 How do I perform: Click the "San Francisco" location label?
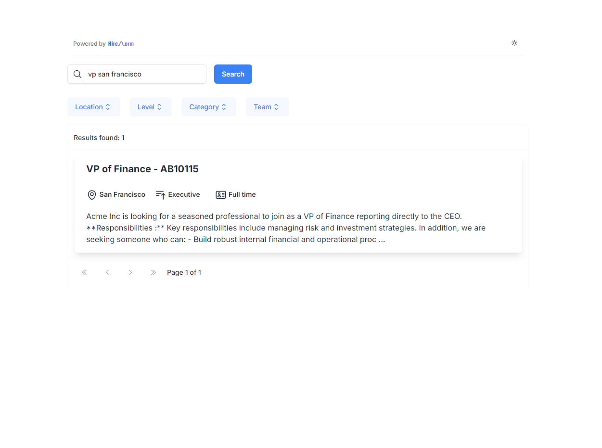[x=122, y=194]
